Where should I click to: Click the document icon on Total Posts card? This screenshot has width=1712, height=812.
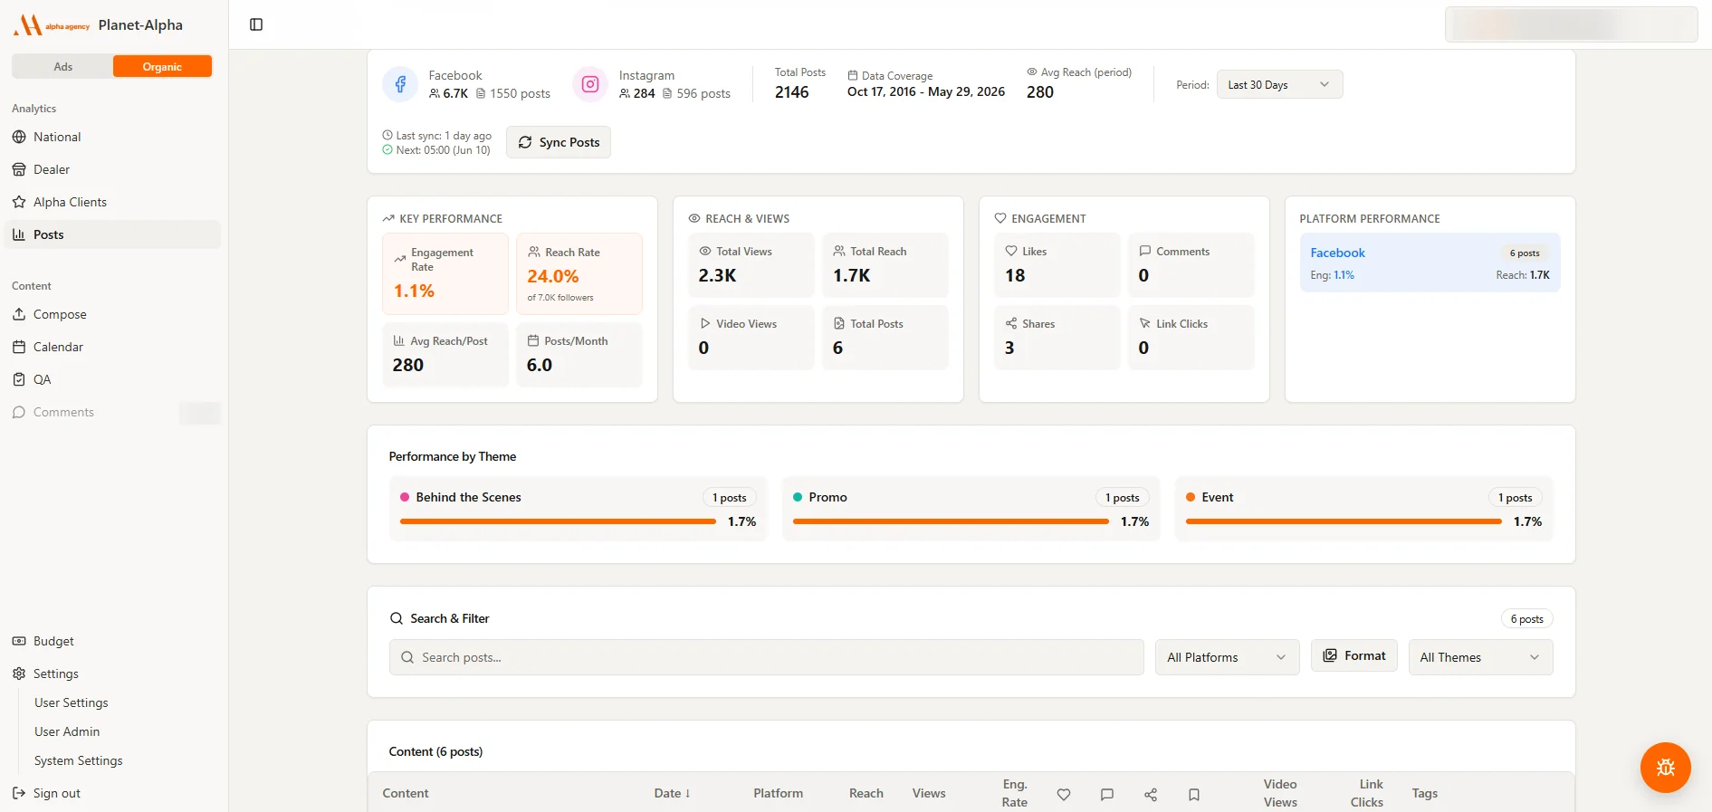pyautogui.click(x=839, y=323)
